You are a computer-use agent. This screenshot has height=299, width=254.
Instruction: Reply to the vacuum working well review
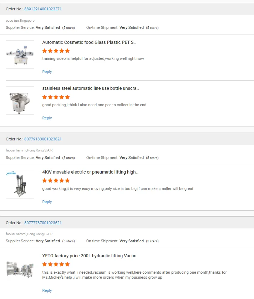point(47,290)
